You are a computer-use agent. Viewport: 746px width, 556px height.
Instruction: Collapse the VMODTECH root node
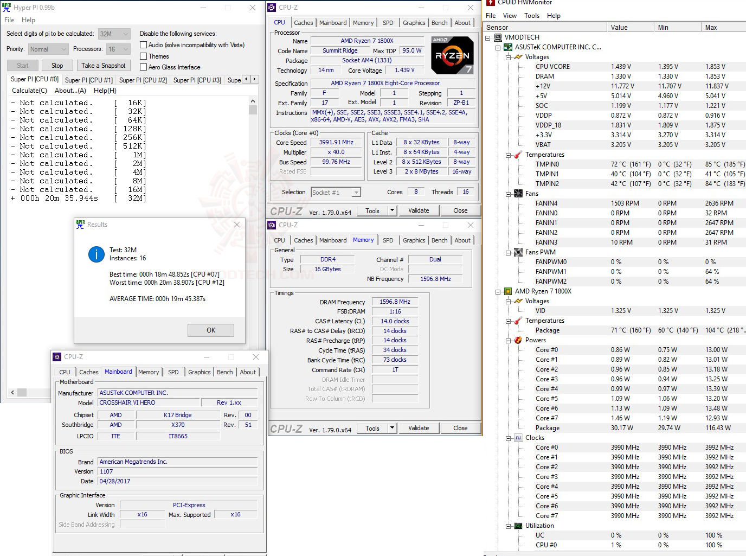[x=488, y=37]
